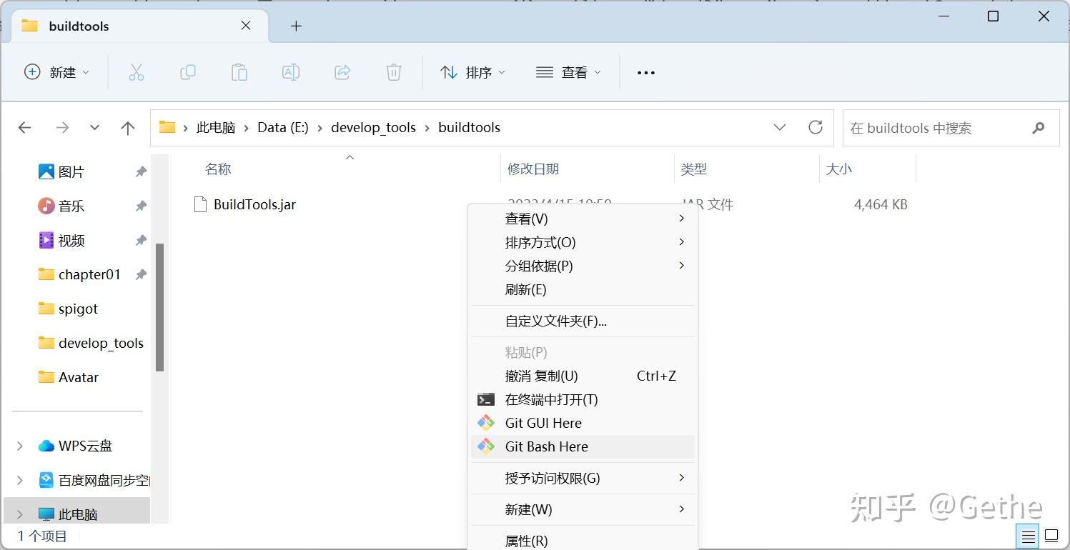Click the 新建 button to create new item
Image resolution: width=1070 pixels, height=550 pixels.
point(56,71)
